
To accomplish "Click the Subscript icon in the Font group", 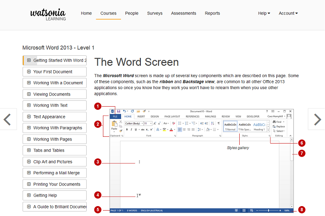I will point(147,130).
